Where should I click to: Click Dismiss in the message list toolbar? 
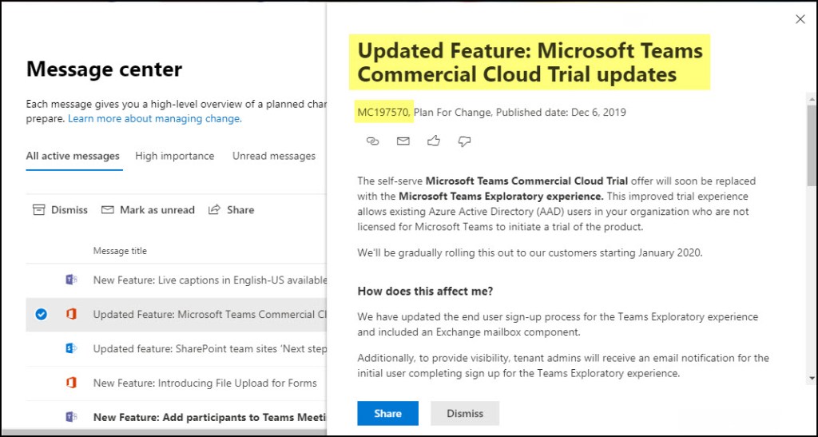61,210
